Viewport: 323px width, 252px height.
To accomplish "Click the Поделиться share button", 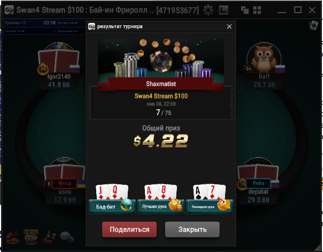I will click(129, 229).
